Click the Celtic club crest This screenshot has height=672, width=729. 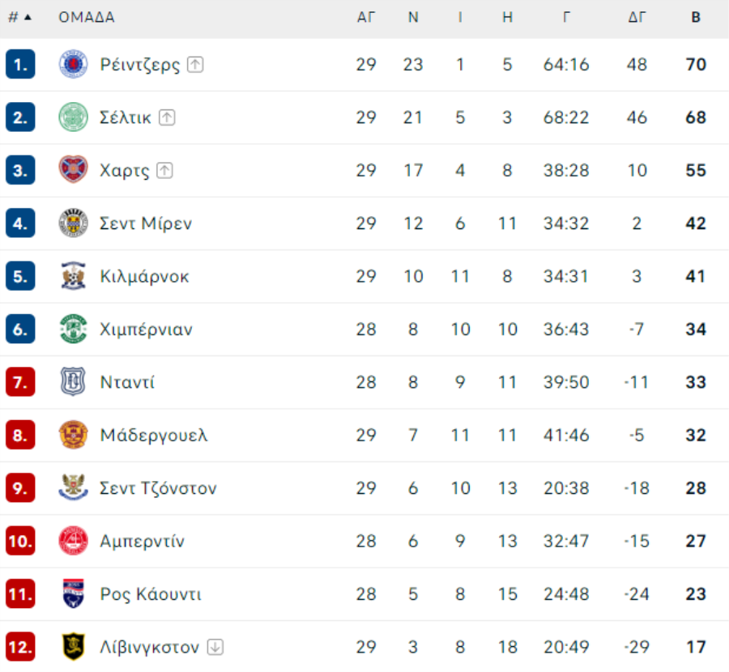[x=73, y=117]
